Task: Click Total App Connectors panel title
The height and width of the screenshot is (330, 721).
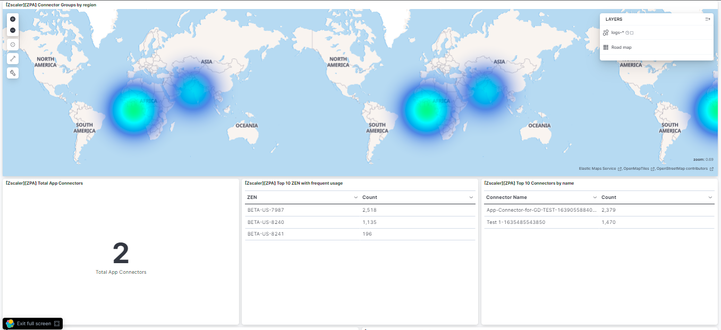Action: click(x=45, y=183)
